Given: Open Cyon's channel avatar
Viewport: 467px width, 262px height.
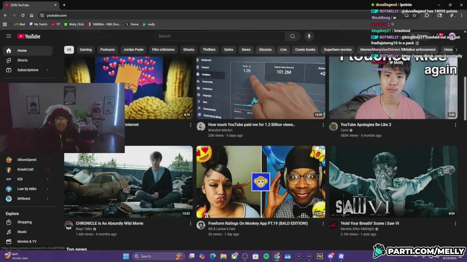Looking at the screenshot, I should point(333,126).
